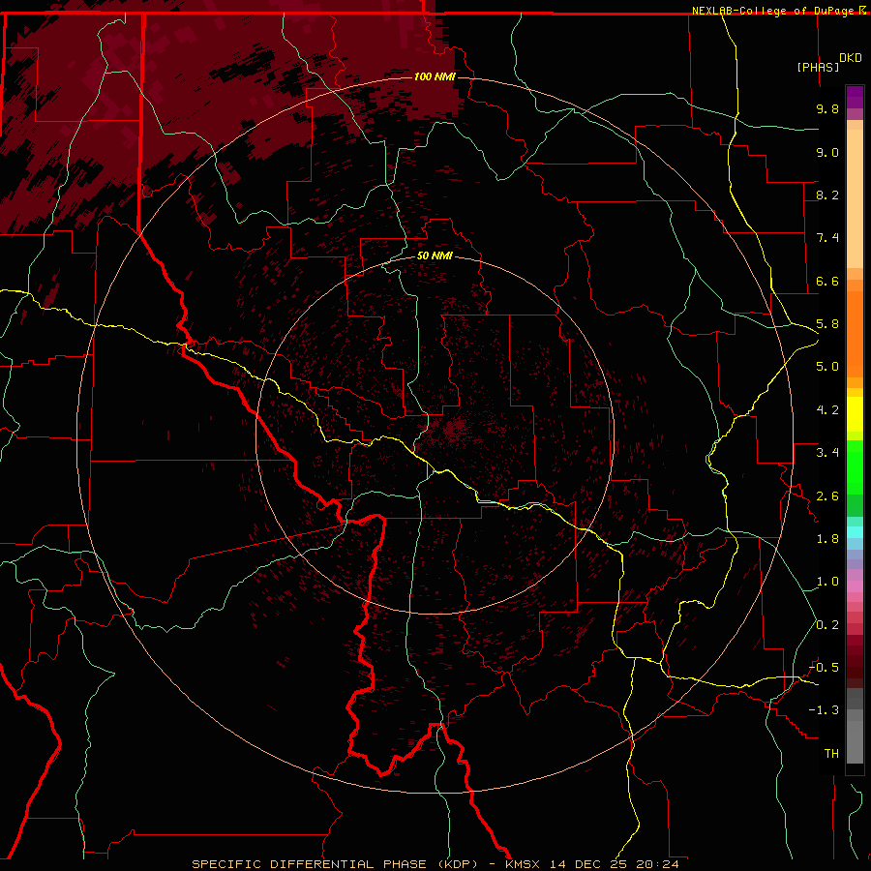Image resolution: width=871 pixels, height=871 pixels.
Task: Click the 5.0 color scale value
Action: (827, 367)
